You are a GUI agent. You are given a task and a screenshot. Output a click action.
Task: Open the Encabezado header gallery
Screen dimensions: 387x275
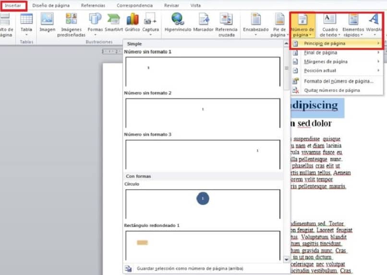coord(256,25)
